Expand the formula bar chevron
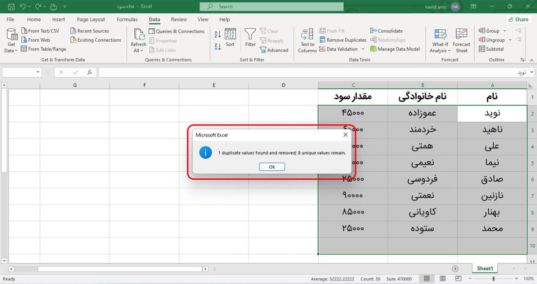Viewport: 537px width, 284px height. 532,72
